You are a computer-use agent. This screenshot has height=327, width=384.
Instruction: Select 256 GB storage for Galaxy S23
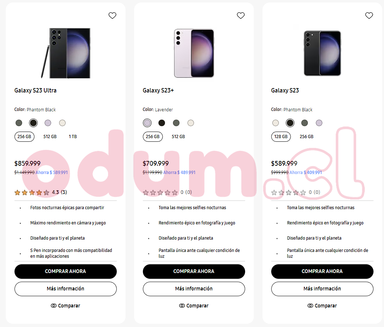point(307,137)
